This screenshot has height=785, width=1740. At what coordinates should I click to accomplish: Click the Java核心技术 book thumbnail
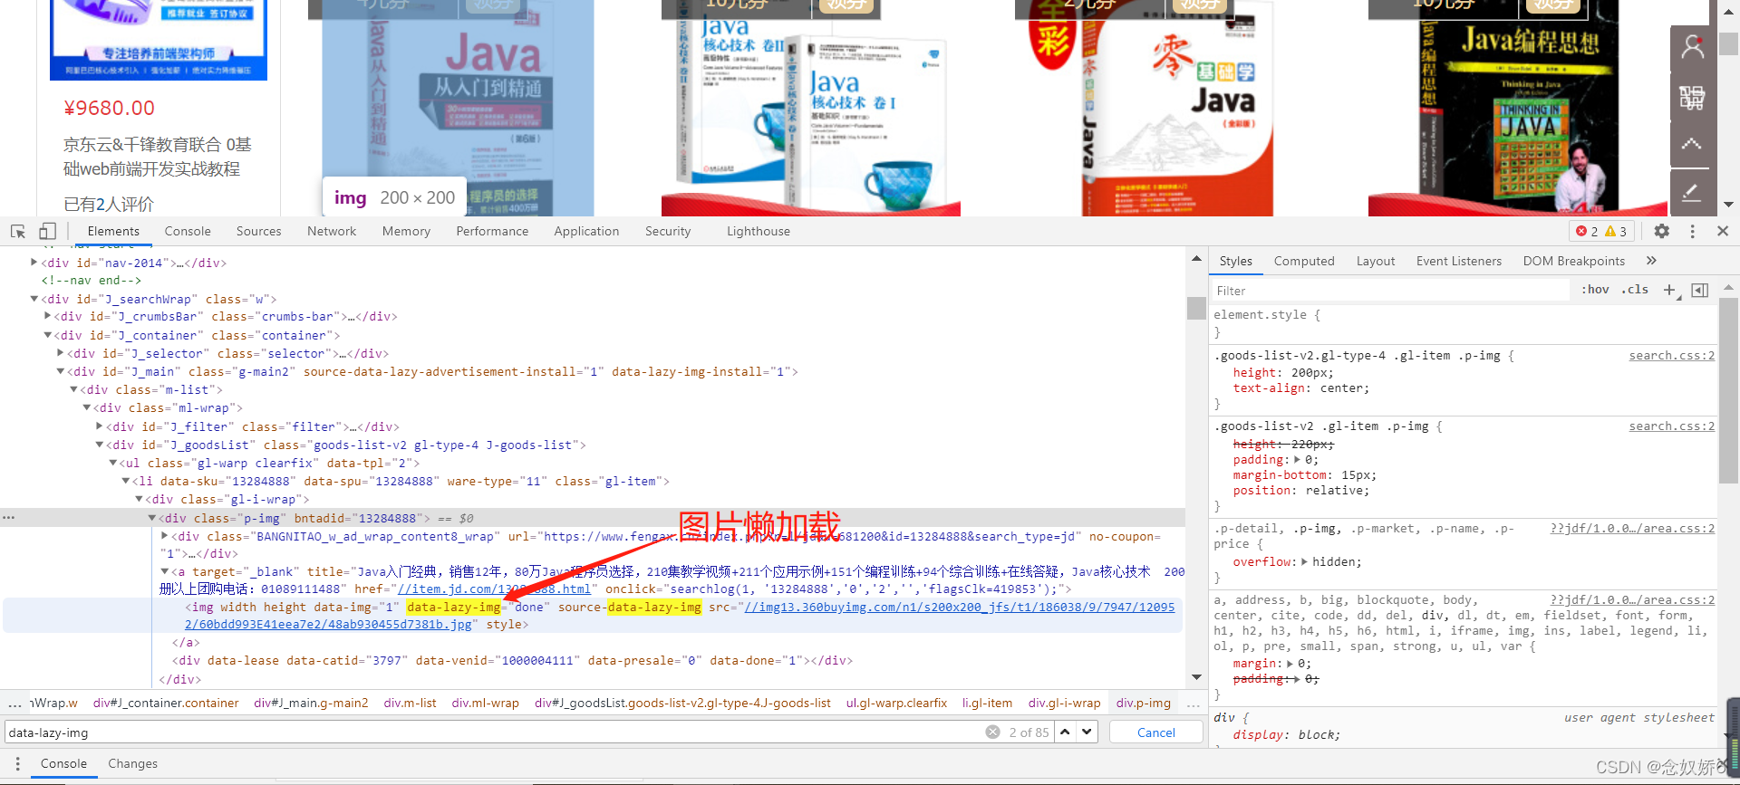pyautogui.click(x=811, y=108)
